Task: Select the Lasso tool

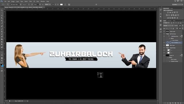Action: 2,16
